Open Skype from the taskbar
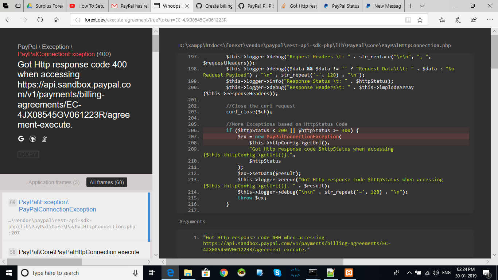The image size is (498, 280). click(277, 273)
